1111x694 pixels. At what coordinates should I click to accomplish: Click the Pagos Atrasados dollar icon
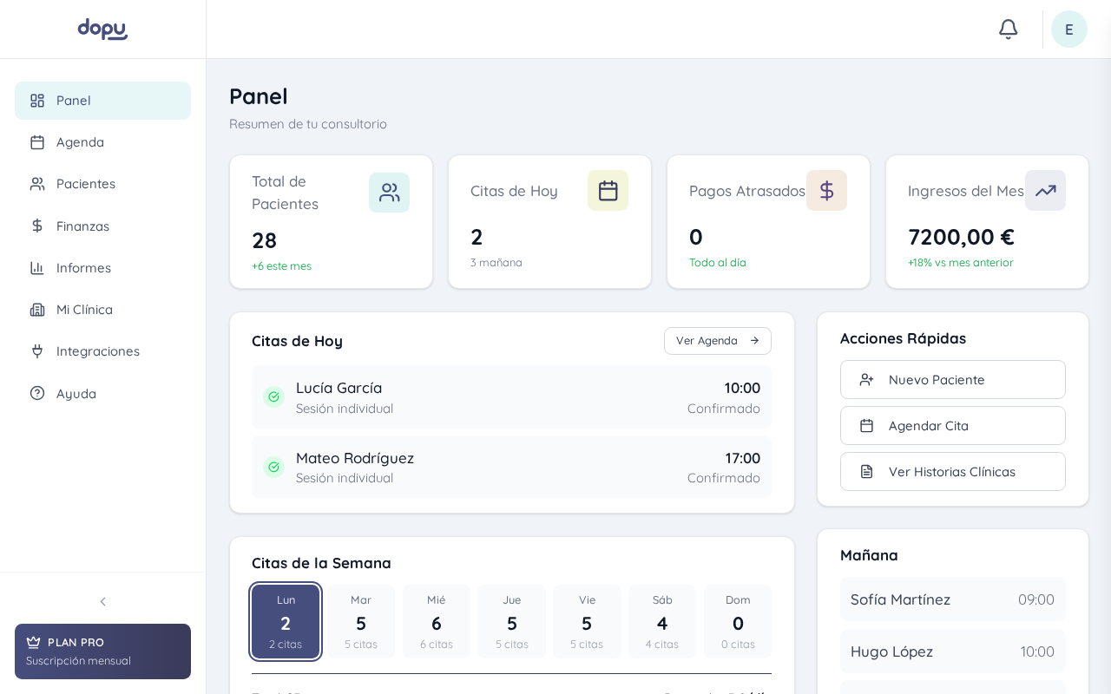tap(826, 191)
